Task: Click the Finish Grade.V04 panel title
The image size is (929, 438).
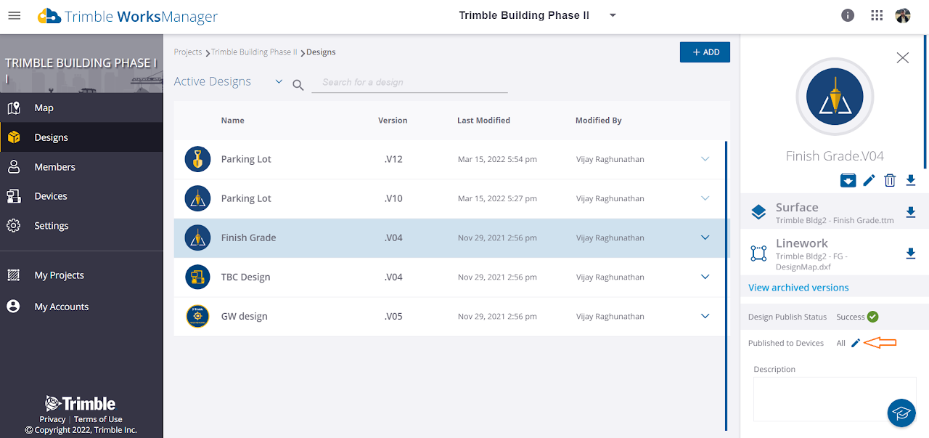Action: (x=835, y=156)
